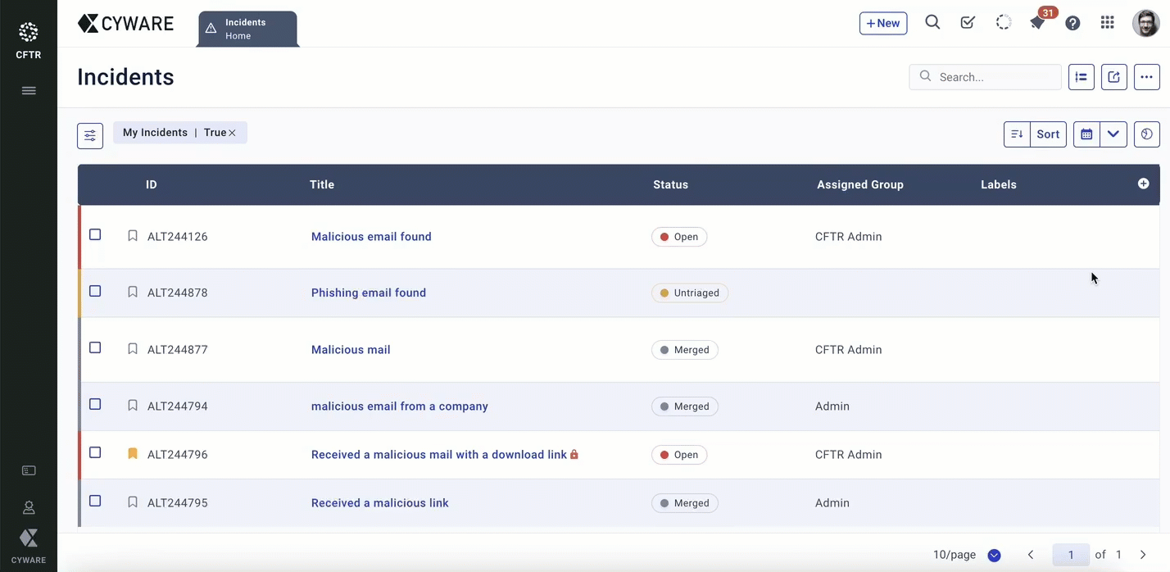Toggle bookmark on ALT244796 incident
The width and height of the screenshot is (1170, 572).
[133, 454]
